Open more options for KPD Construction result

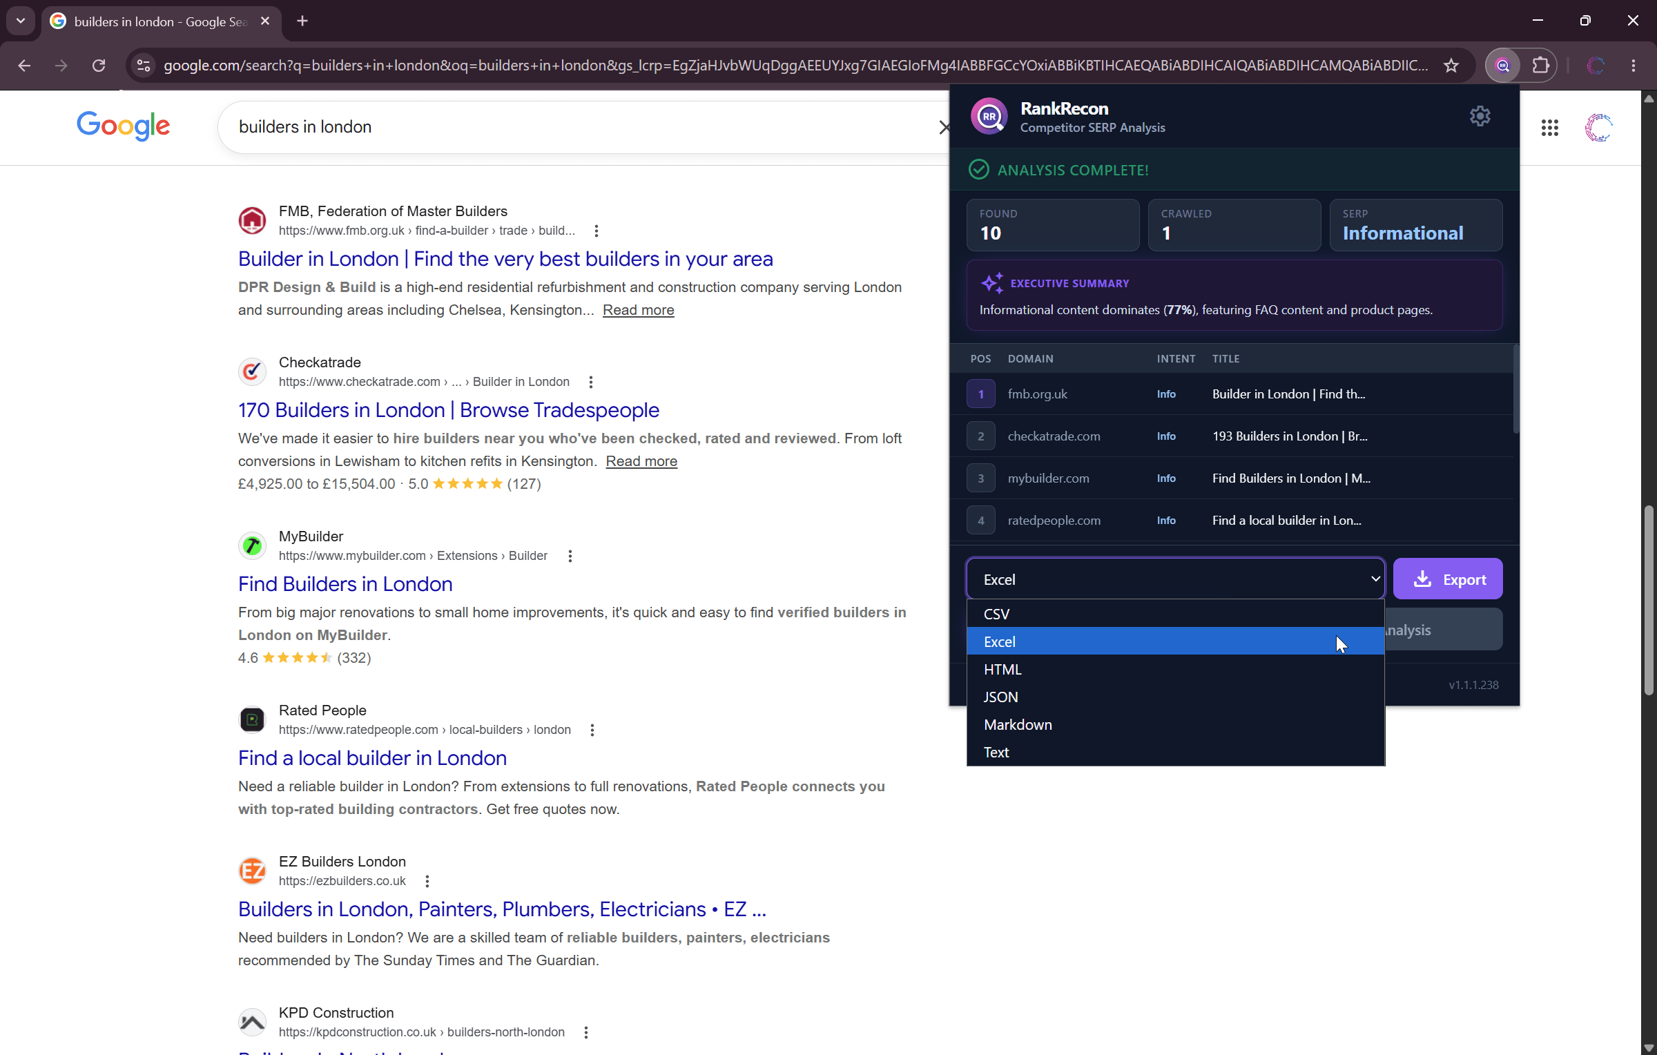(x=586, y=1032)
